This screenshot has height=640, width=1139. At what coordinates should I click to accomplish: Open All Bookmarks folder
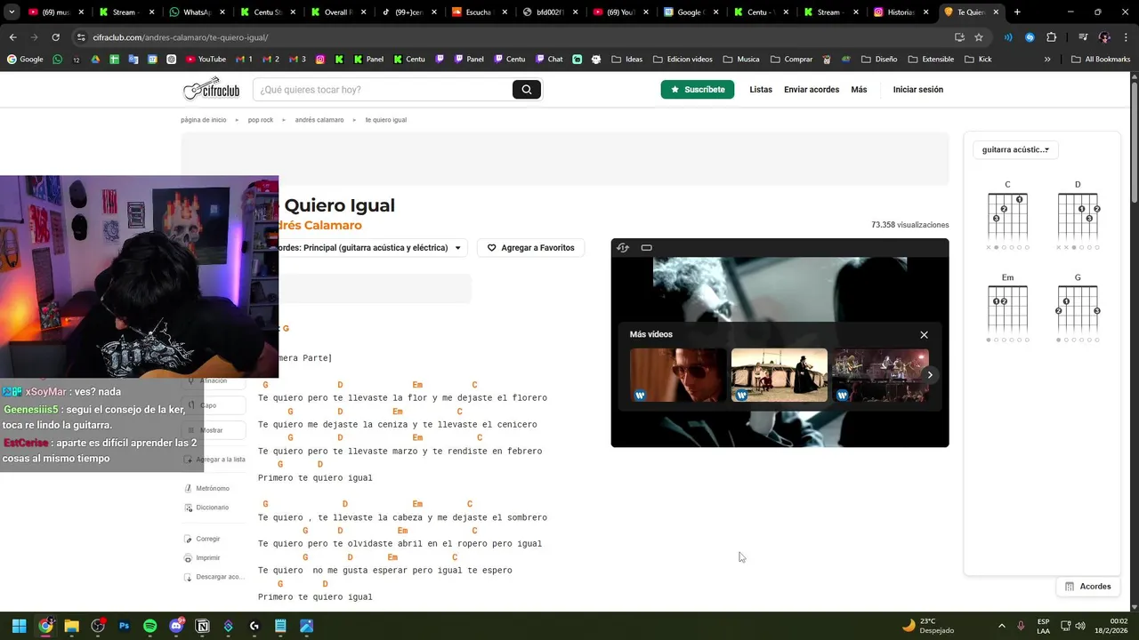pos(1101,60)
